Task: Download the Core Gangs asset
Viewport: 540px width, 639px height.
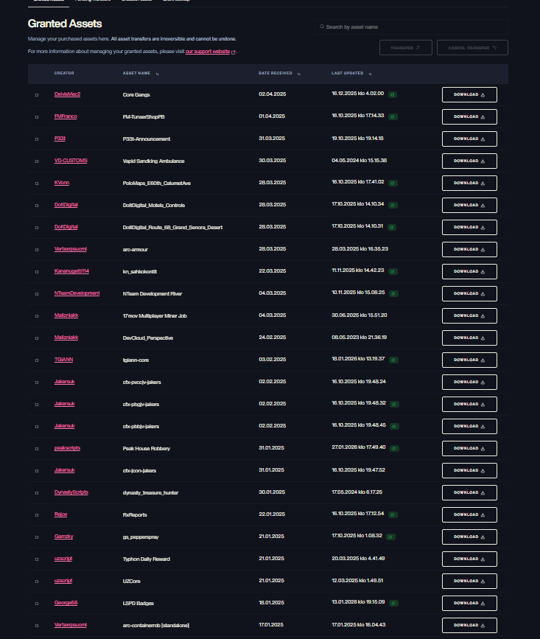Action: point(469,94)
